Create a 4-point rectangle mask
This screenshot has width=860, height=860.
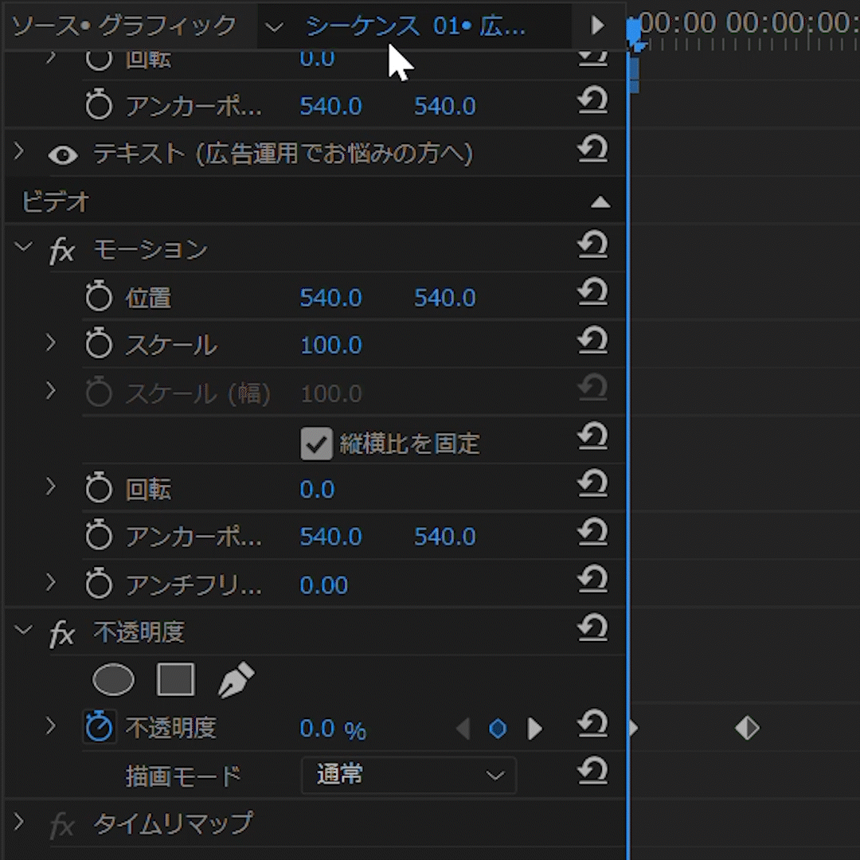[x=175, y=681]
